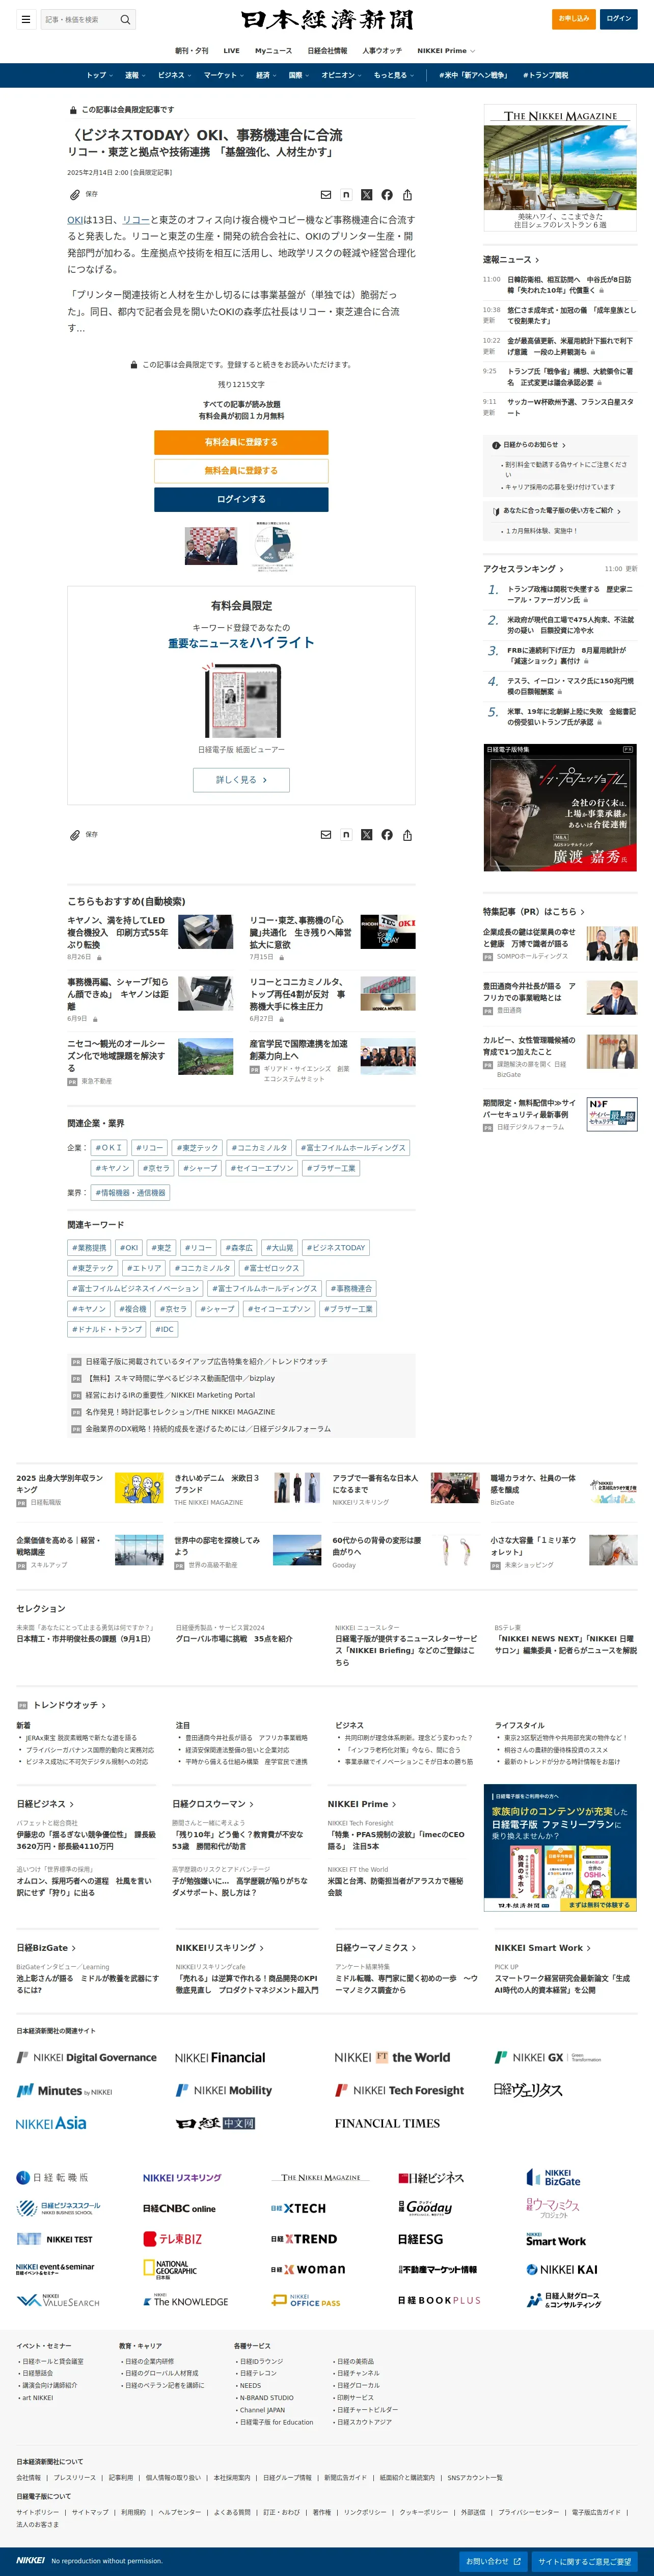Click the 有料会員に登録する button
654x2576 pixels.
pos(240,442)
